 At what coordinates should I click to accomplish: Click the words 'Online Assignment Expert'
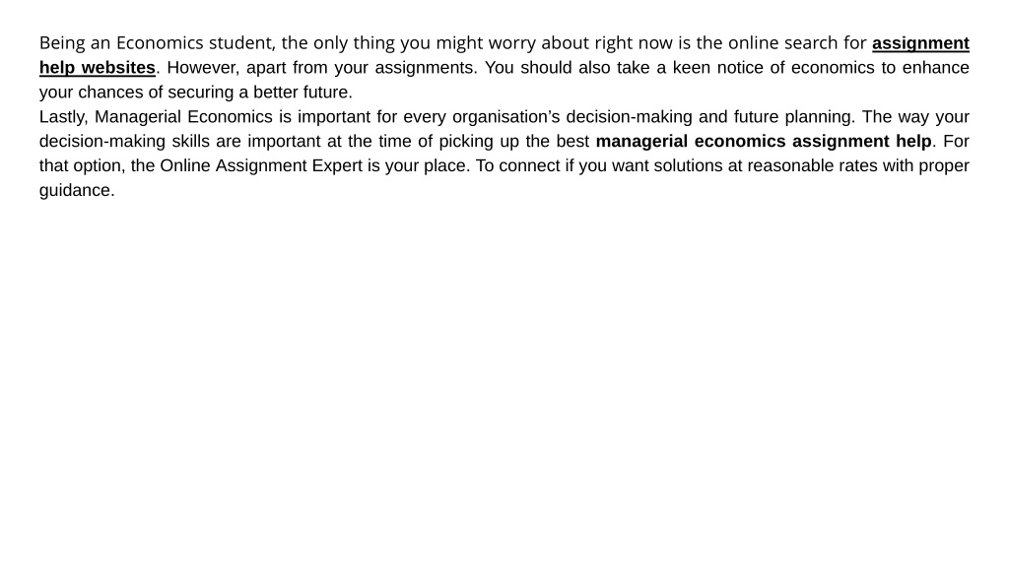[x=260, y=165]
